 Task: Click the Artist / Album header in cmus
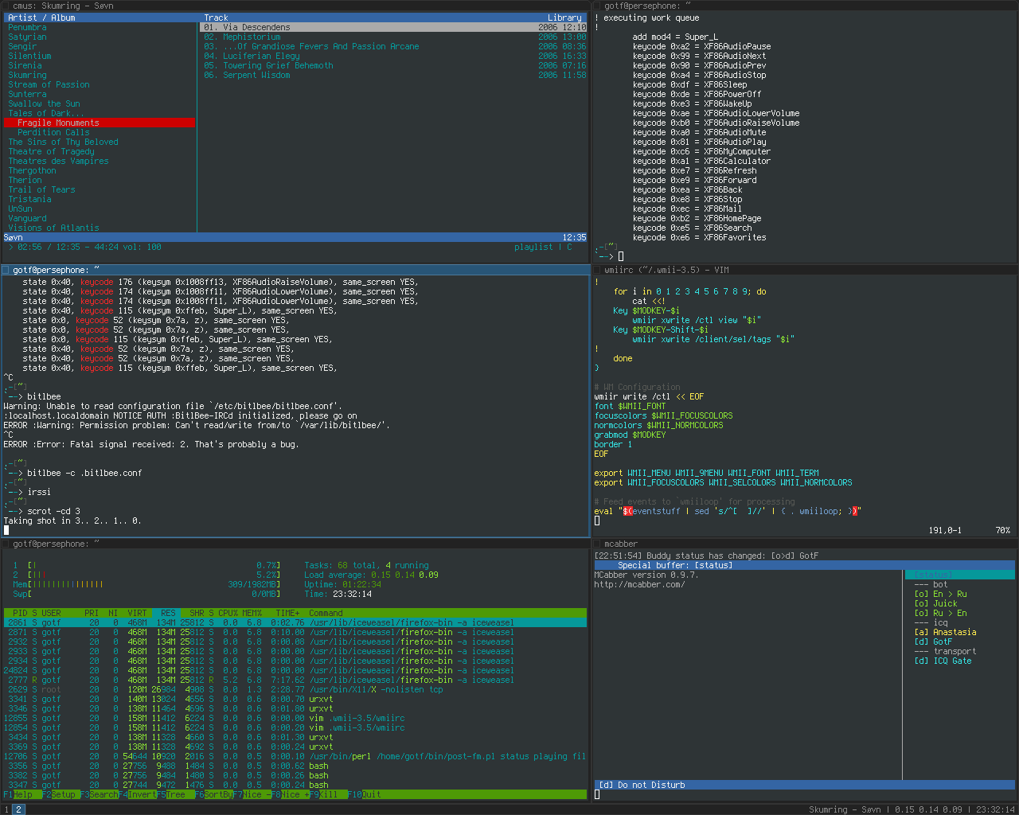[41, 18]
